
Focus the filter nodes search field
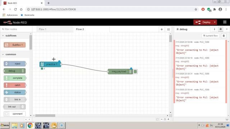point(16,29)
